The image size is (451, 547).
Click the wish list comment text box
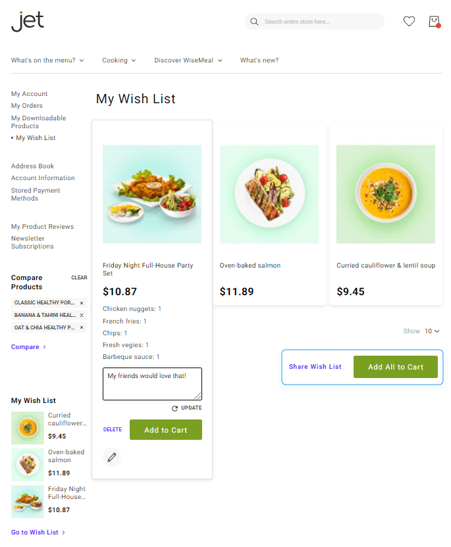pyautogui.click(x=152, y=383)
